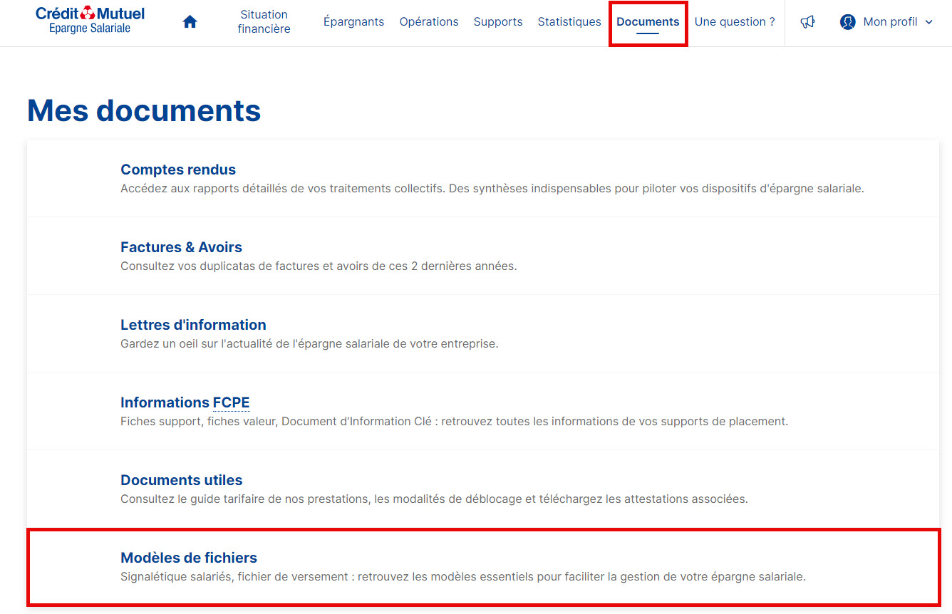Open the Opérations menu
The height and width of the screenshot is (614, 952).
tap(429, 22)
